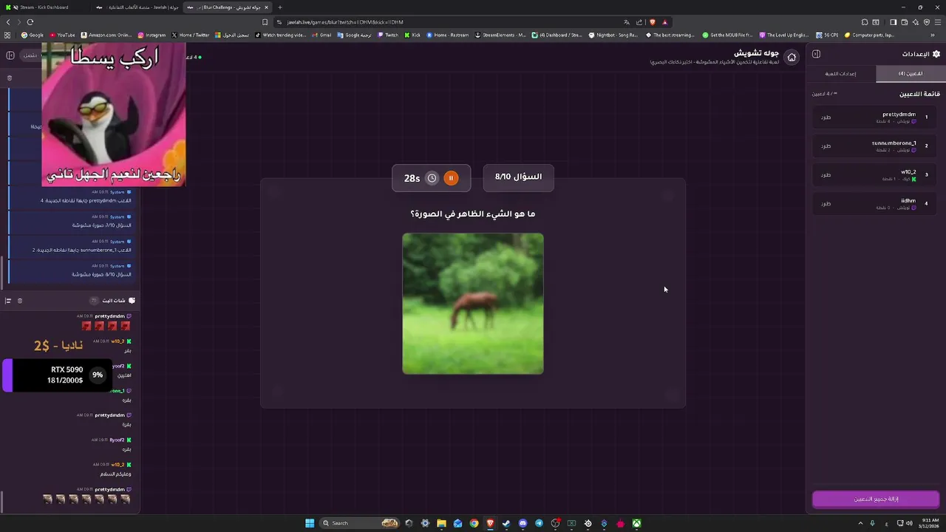
Task: Select the Blur Challenge browser tab
Action: point(229,7)
